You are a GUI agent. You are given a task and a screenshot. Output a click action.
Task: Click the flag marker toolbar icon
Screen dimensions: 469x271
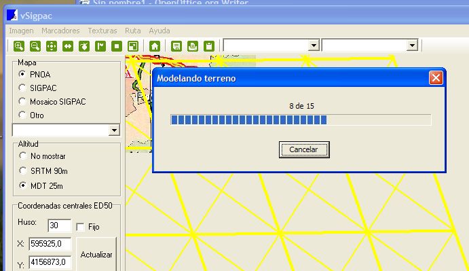100,46
